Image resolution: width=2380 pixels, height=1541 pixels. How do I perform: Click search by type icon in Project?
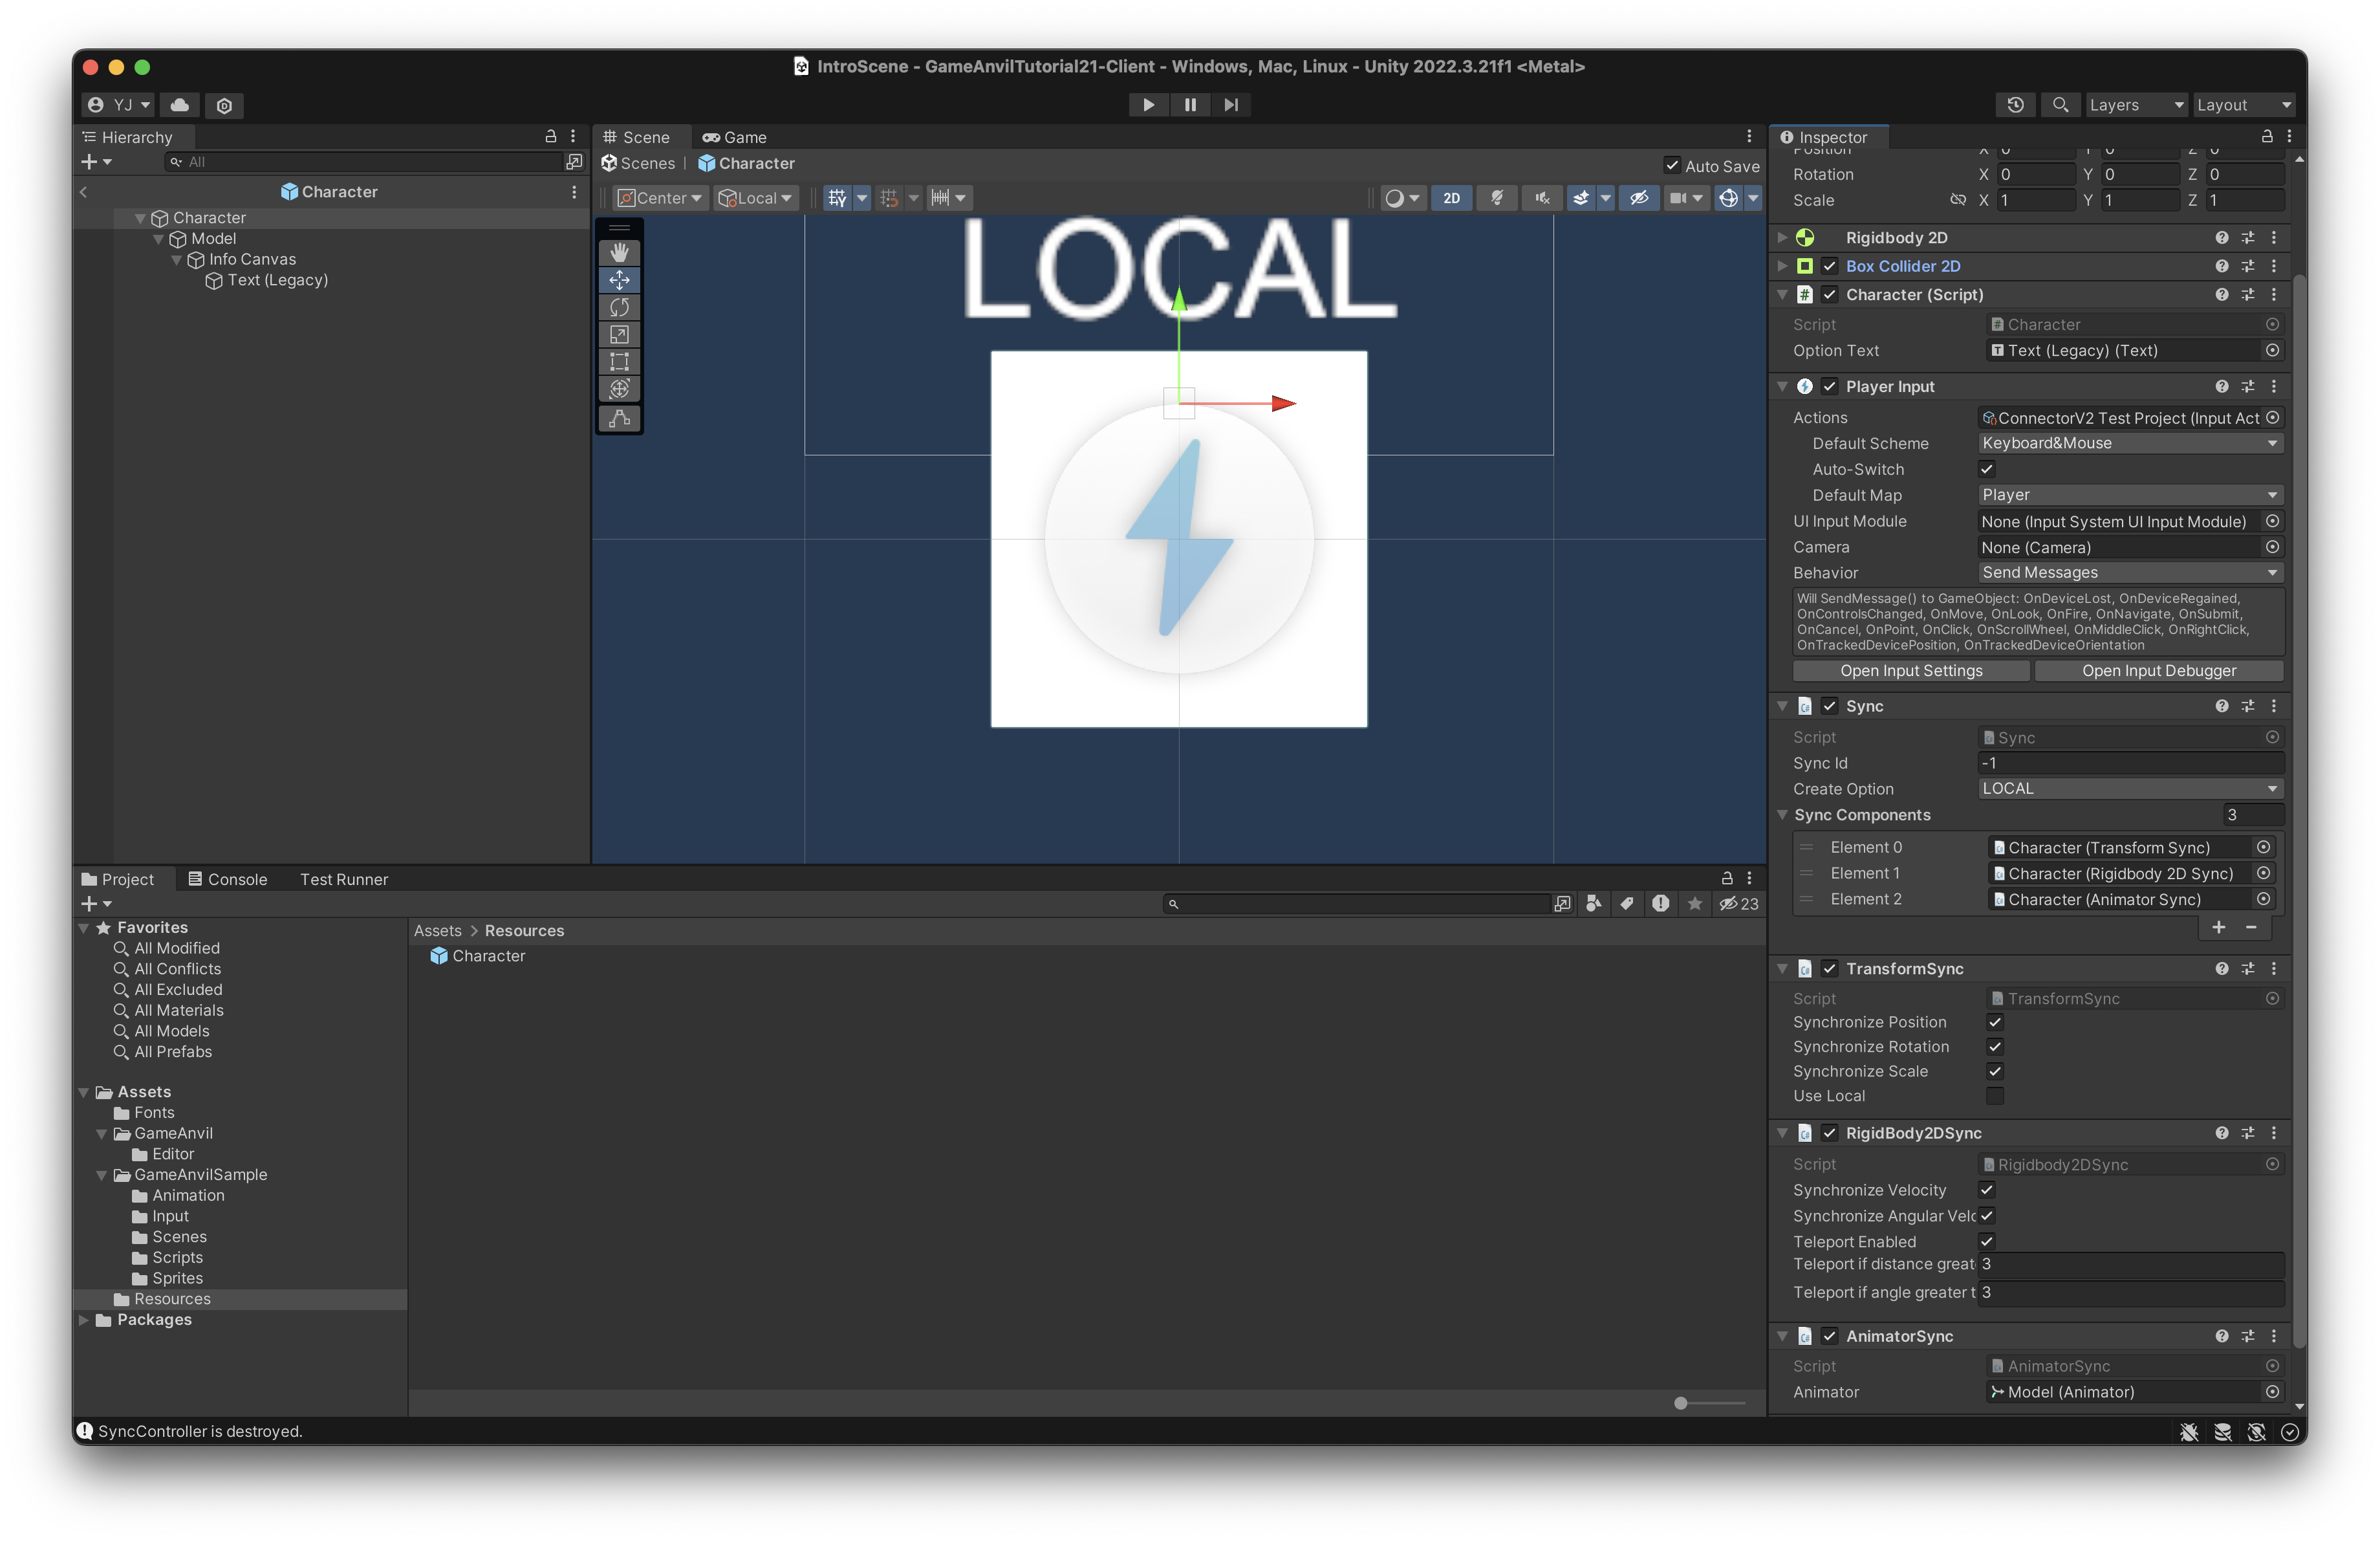(x=1594, y=903)
